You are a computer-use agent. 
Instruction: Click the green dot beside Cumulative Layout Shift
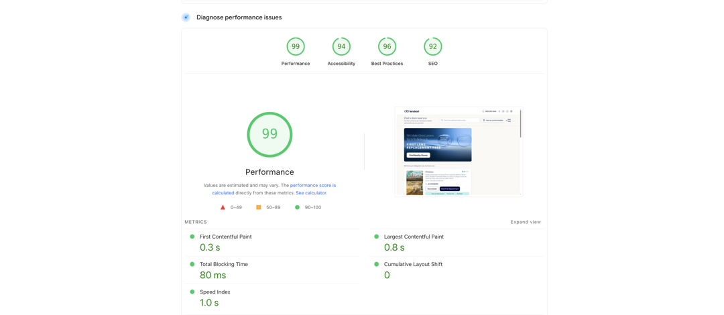(x=377, y=264)
